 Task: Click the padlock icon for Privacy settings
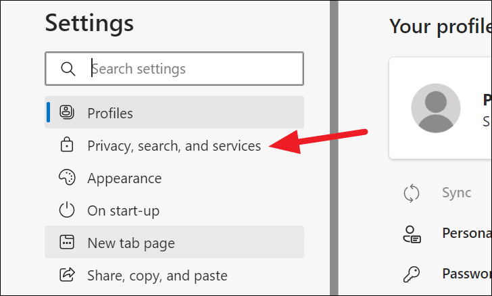(x=67, y=145)
